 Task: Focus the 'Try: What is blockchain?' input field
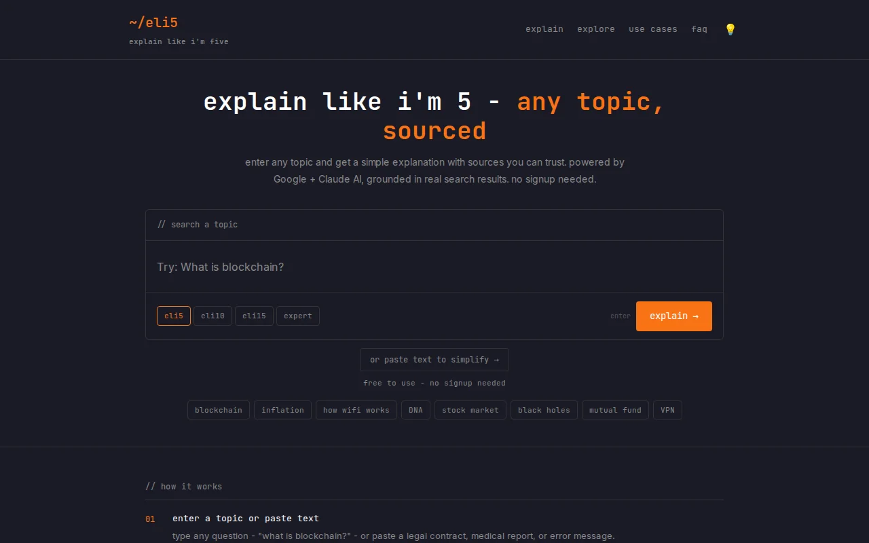click(434, 267)
